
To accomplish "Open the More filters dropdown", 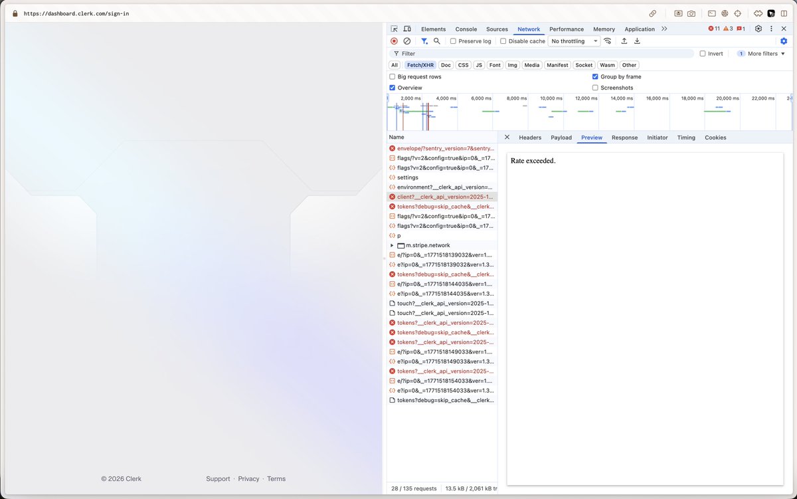I will [762, 54].
